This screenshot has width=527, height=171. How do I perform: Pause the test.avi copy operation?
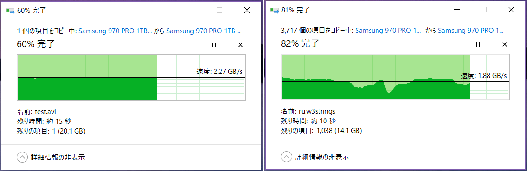[214, 45]
